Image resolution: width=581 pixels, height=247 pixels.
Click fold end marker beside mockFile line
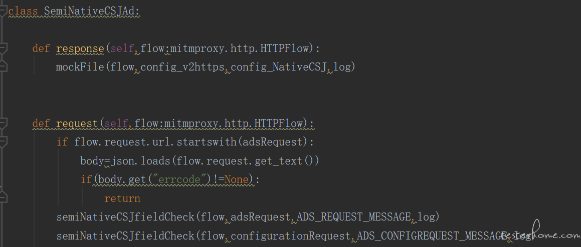click(3, 66)
